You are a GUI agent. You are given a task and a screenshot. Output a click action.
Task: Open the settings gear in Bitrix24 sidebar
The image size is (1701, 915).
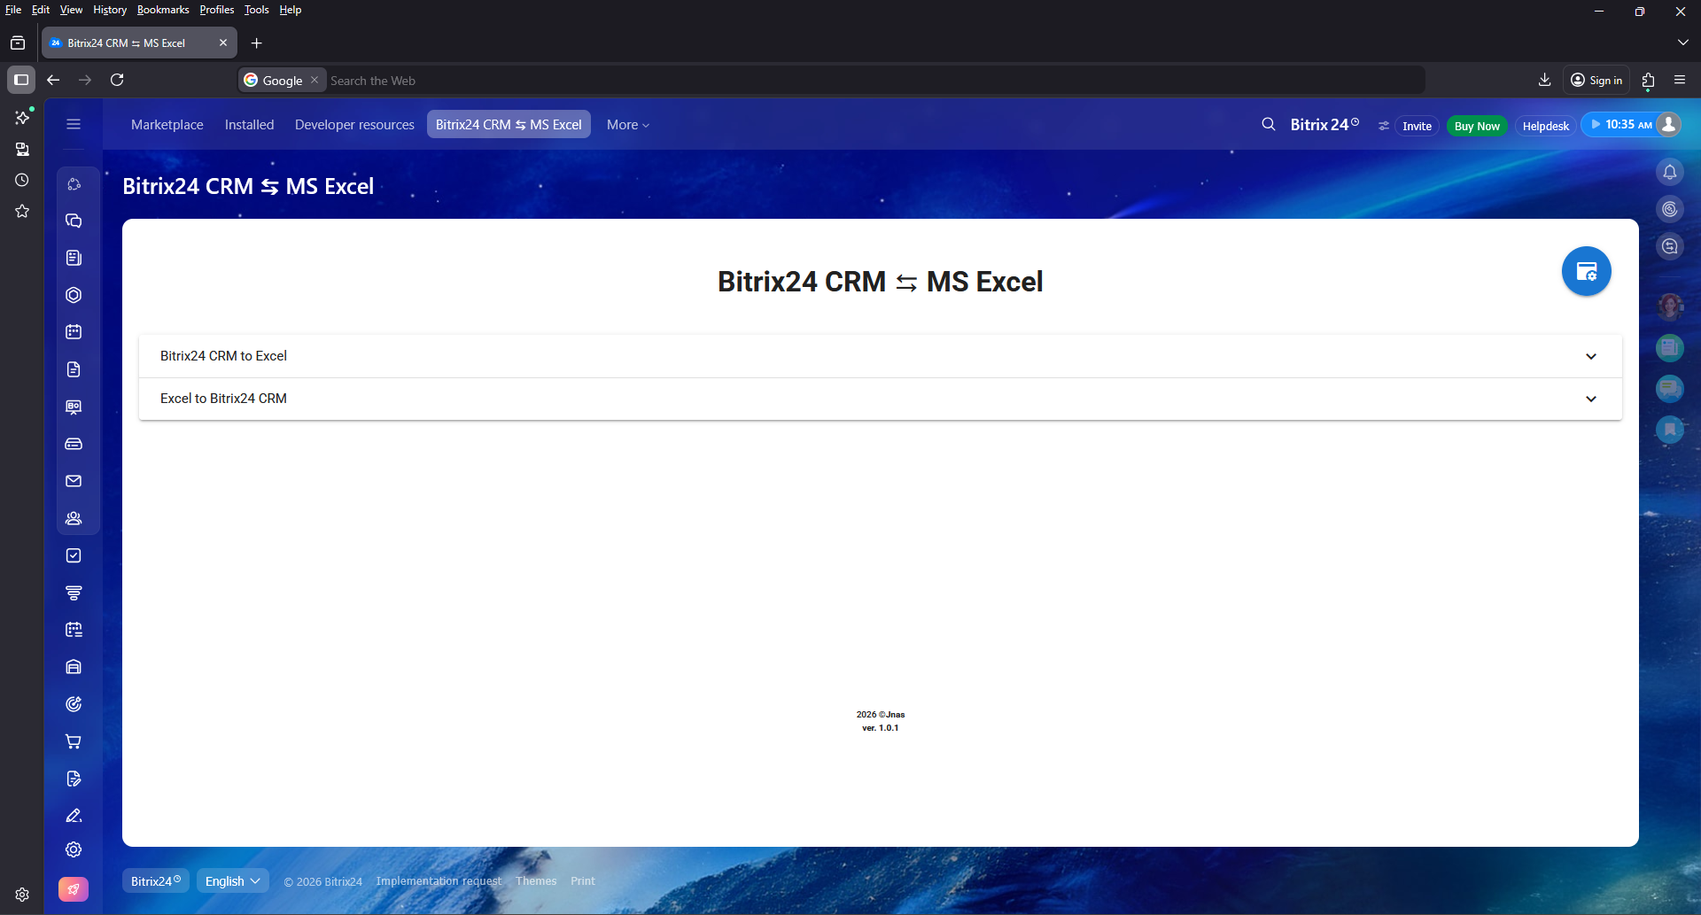click(74, 849)
